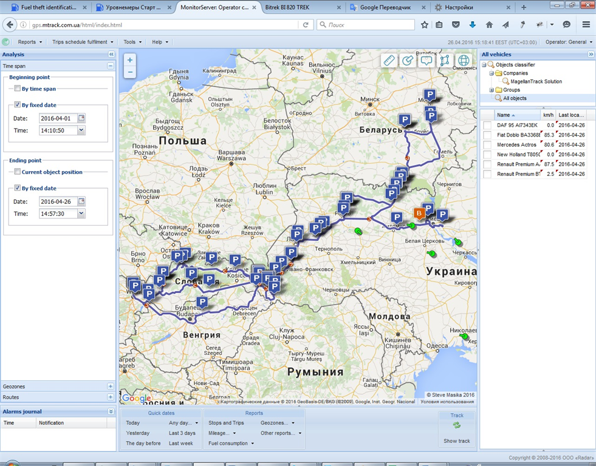Expand the Geozones panel
596x466 pixels.
click(x=110, y=387)
